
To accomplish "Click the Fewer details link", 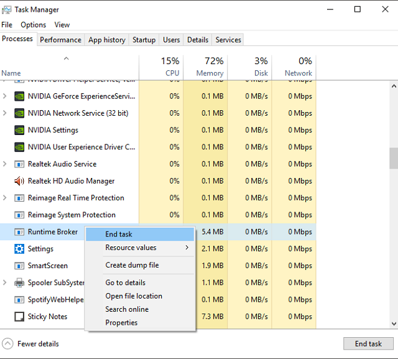I will (x=38, y=344).
